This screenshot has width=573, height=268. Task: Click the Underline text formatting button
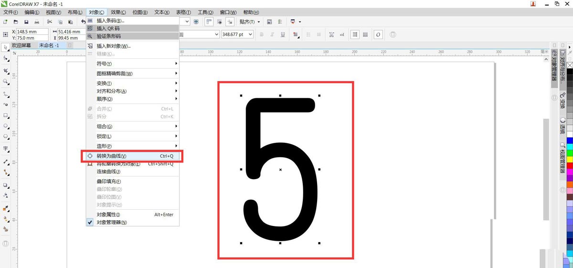283,34
